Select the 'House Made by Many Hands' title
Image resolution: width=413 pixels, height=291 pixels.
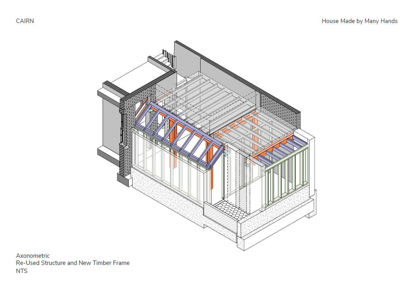[x=360, y=21]
